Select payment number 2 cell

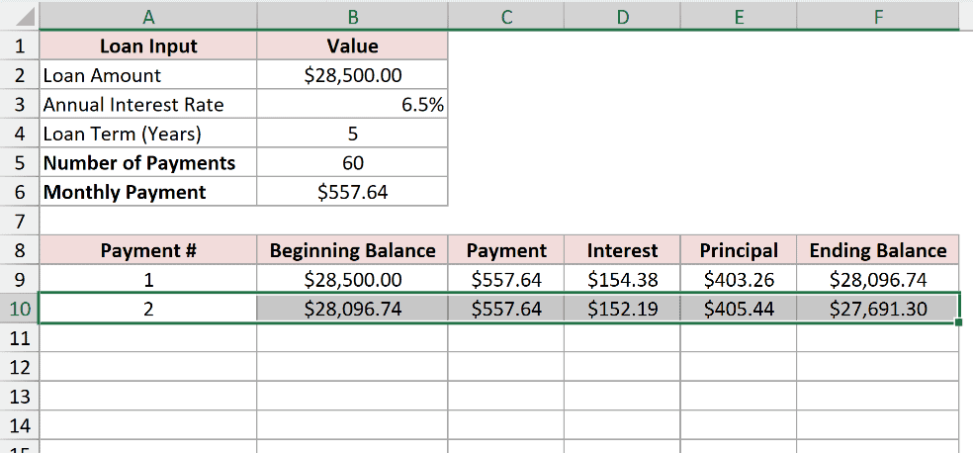tap(148, 309)
